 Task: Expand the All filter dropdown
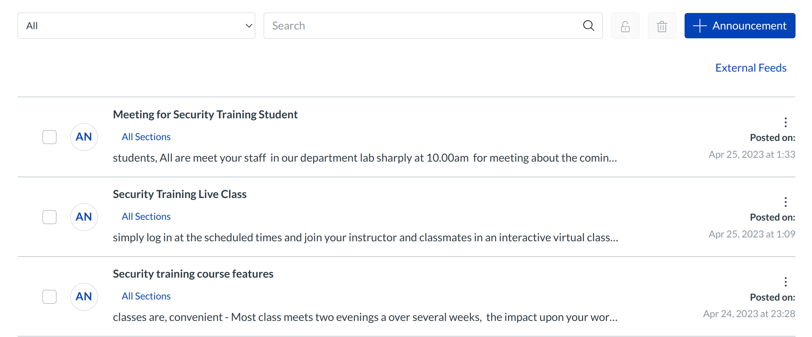point(136,26)
